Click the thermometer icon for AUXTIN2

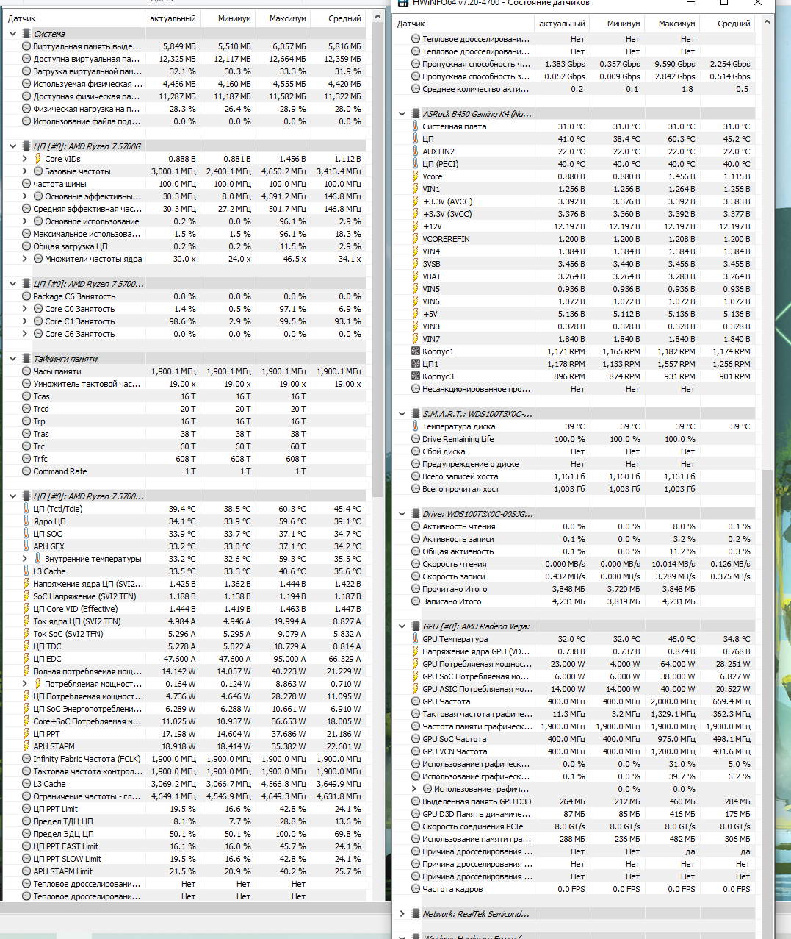click(x=416, y=151)
